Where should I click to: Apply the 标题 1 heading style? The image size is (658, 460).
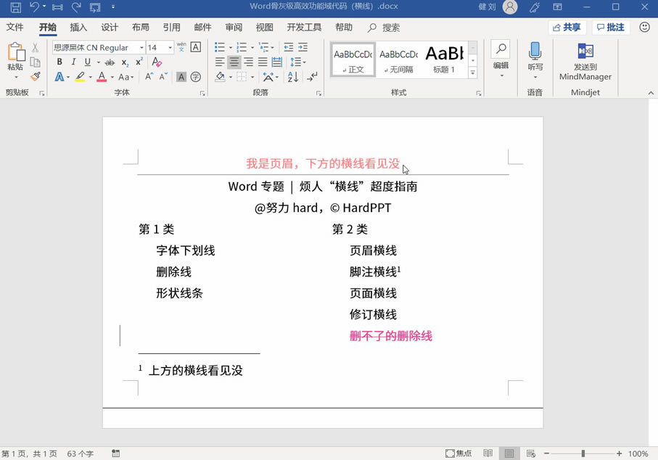pos(445,59)
